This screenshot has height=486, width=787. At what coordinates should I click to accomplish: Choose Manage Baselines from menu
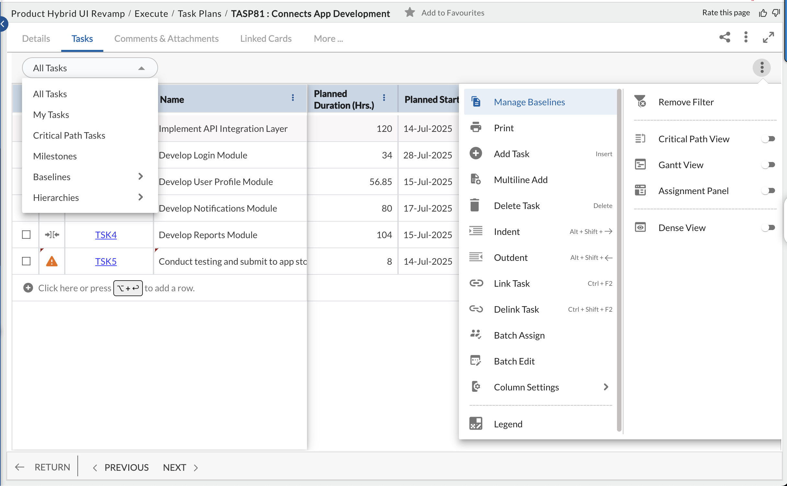(x=540, y=102)
